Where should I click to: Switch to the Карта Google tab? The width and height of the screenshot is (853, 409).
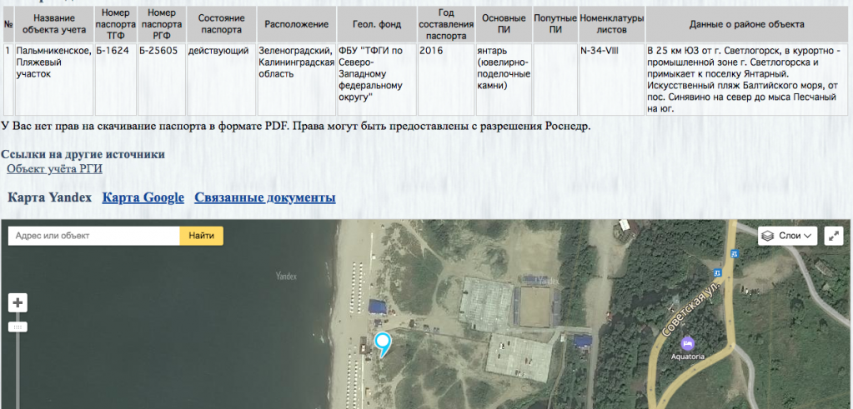click(143, 197)
